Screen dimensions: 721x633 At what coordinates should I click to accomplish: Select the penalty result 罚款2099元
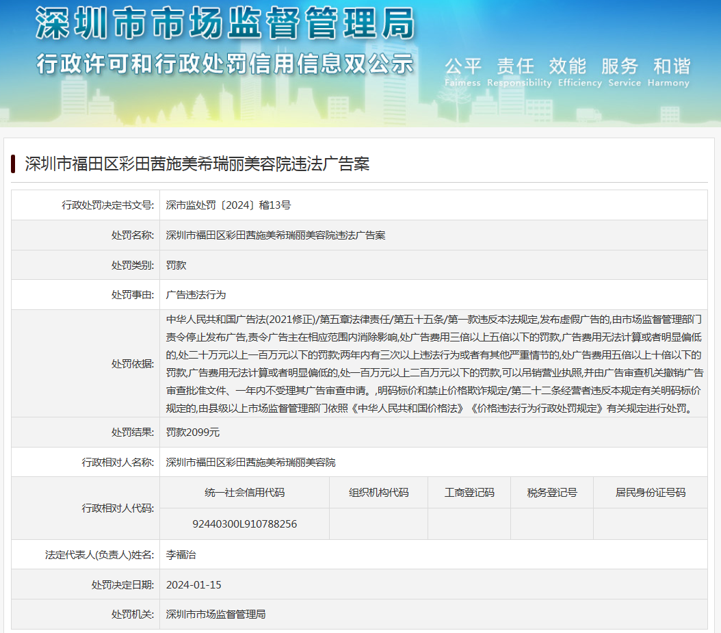193,432
